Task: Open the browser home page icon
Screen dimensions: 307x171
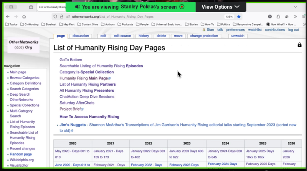Action: tap(24, 17)
